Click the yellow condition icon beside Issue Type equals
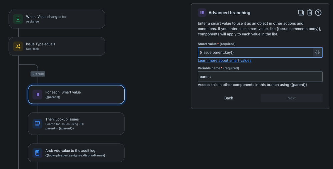The image size is (333, 169). [x=18, y=46]
